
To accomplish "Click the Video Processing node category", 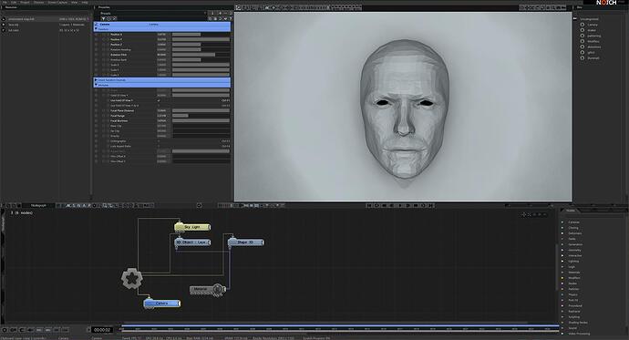I will point(579,334).
